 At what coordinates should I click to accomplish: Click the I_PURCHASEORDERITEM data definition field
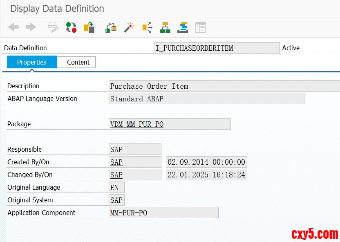click(x=217, y=48)
